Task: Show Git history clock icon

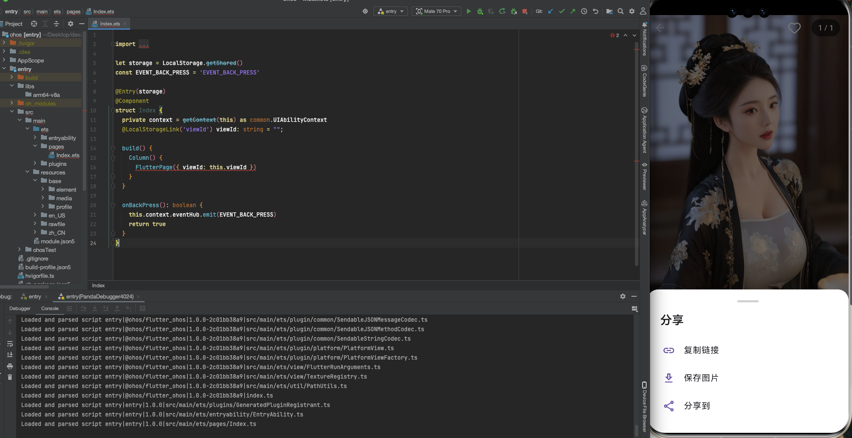Action: coord(584,11)
